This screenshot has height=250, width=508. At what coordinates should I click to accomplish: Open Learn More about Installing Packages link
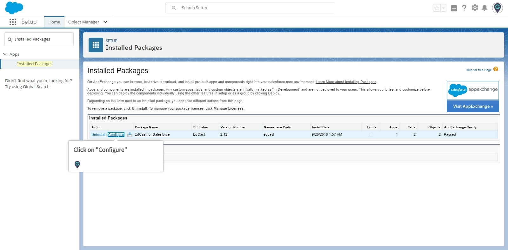(x=346, y=82)
